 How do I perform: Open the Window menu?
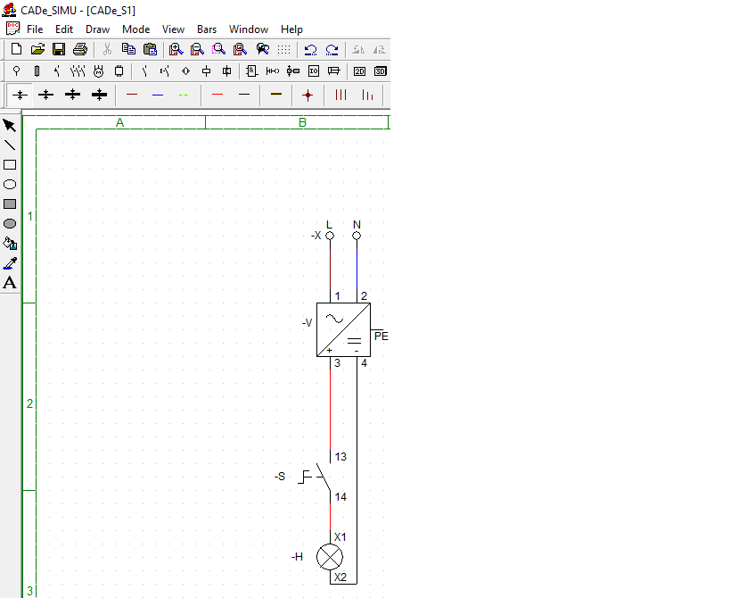tap(249, 29)
